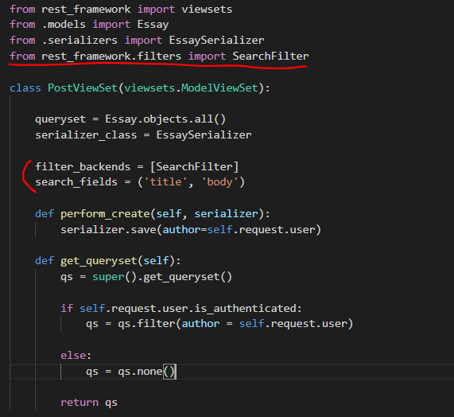Click 'qs.none' on the else branch line
The image size is (454, 417).
tap(140, 372)
